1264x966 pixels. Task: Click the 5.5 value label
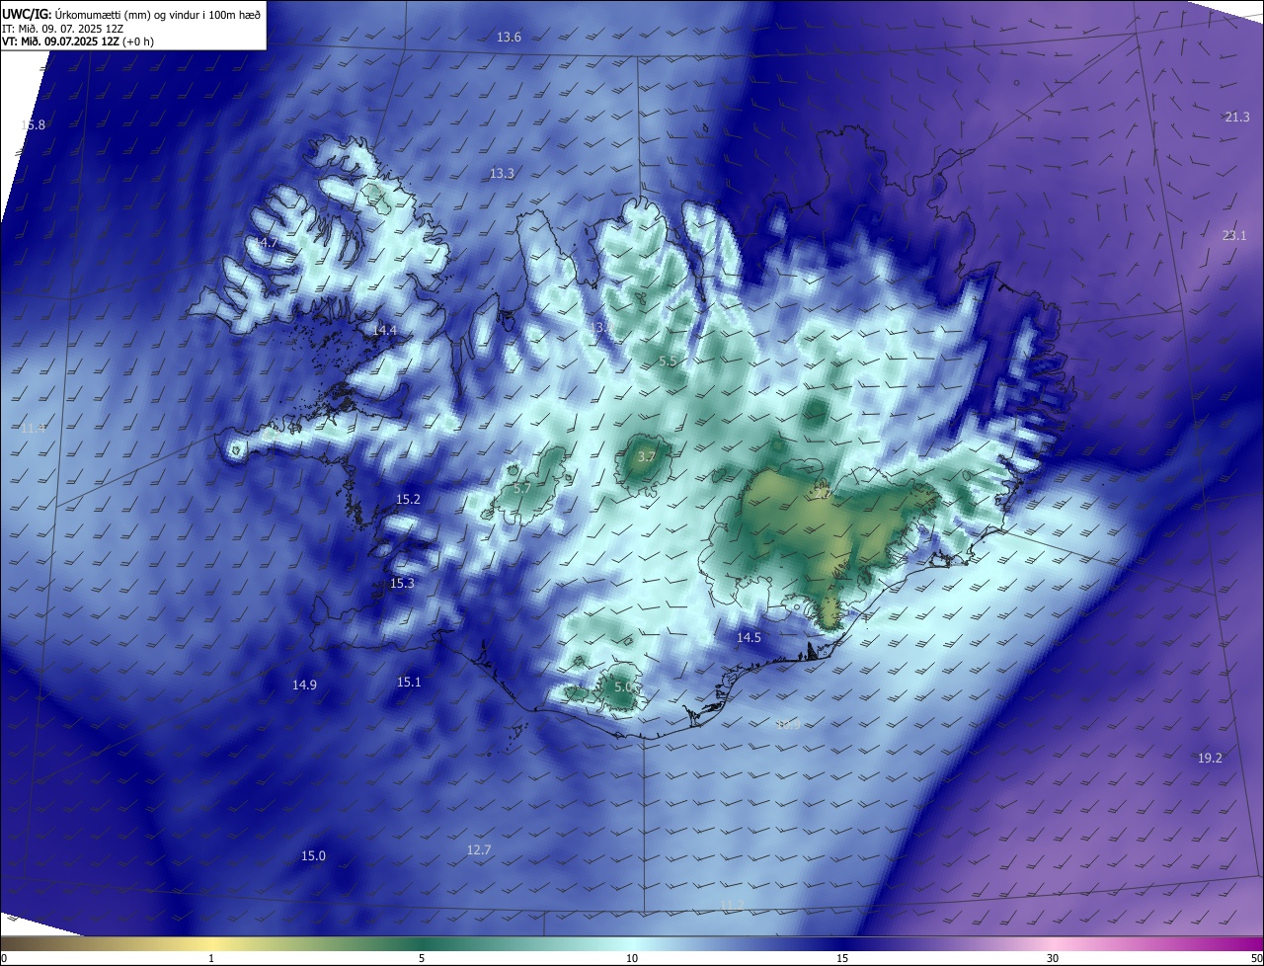coord(668,362)
